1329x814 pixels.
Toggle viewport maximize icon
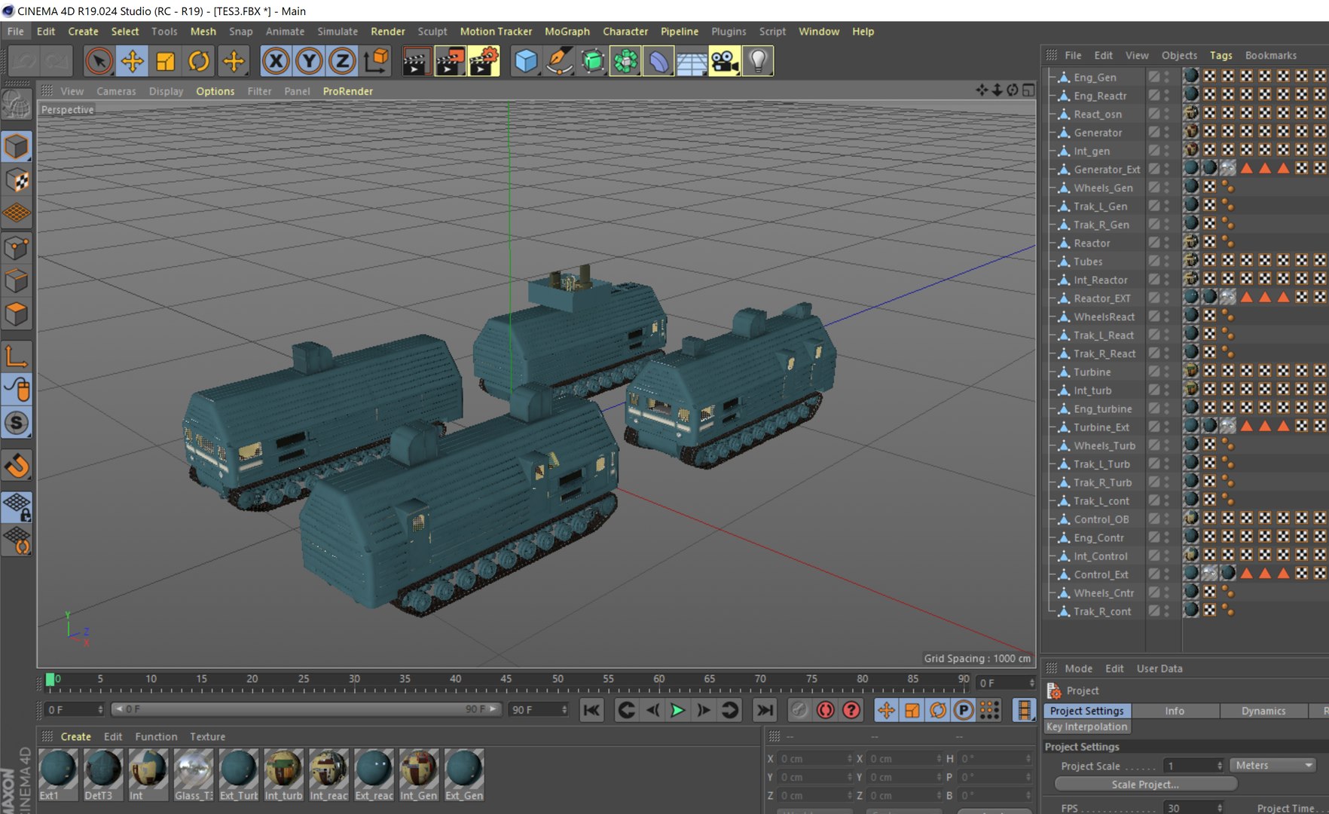point(1028,90)
